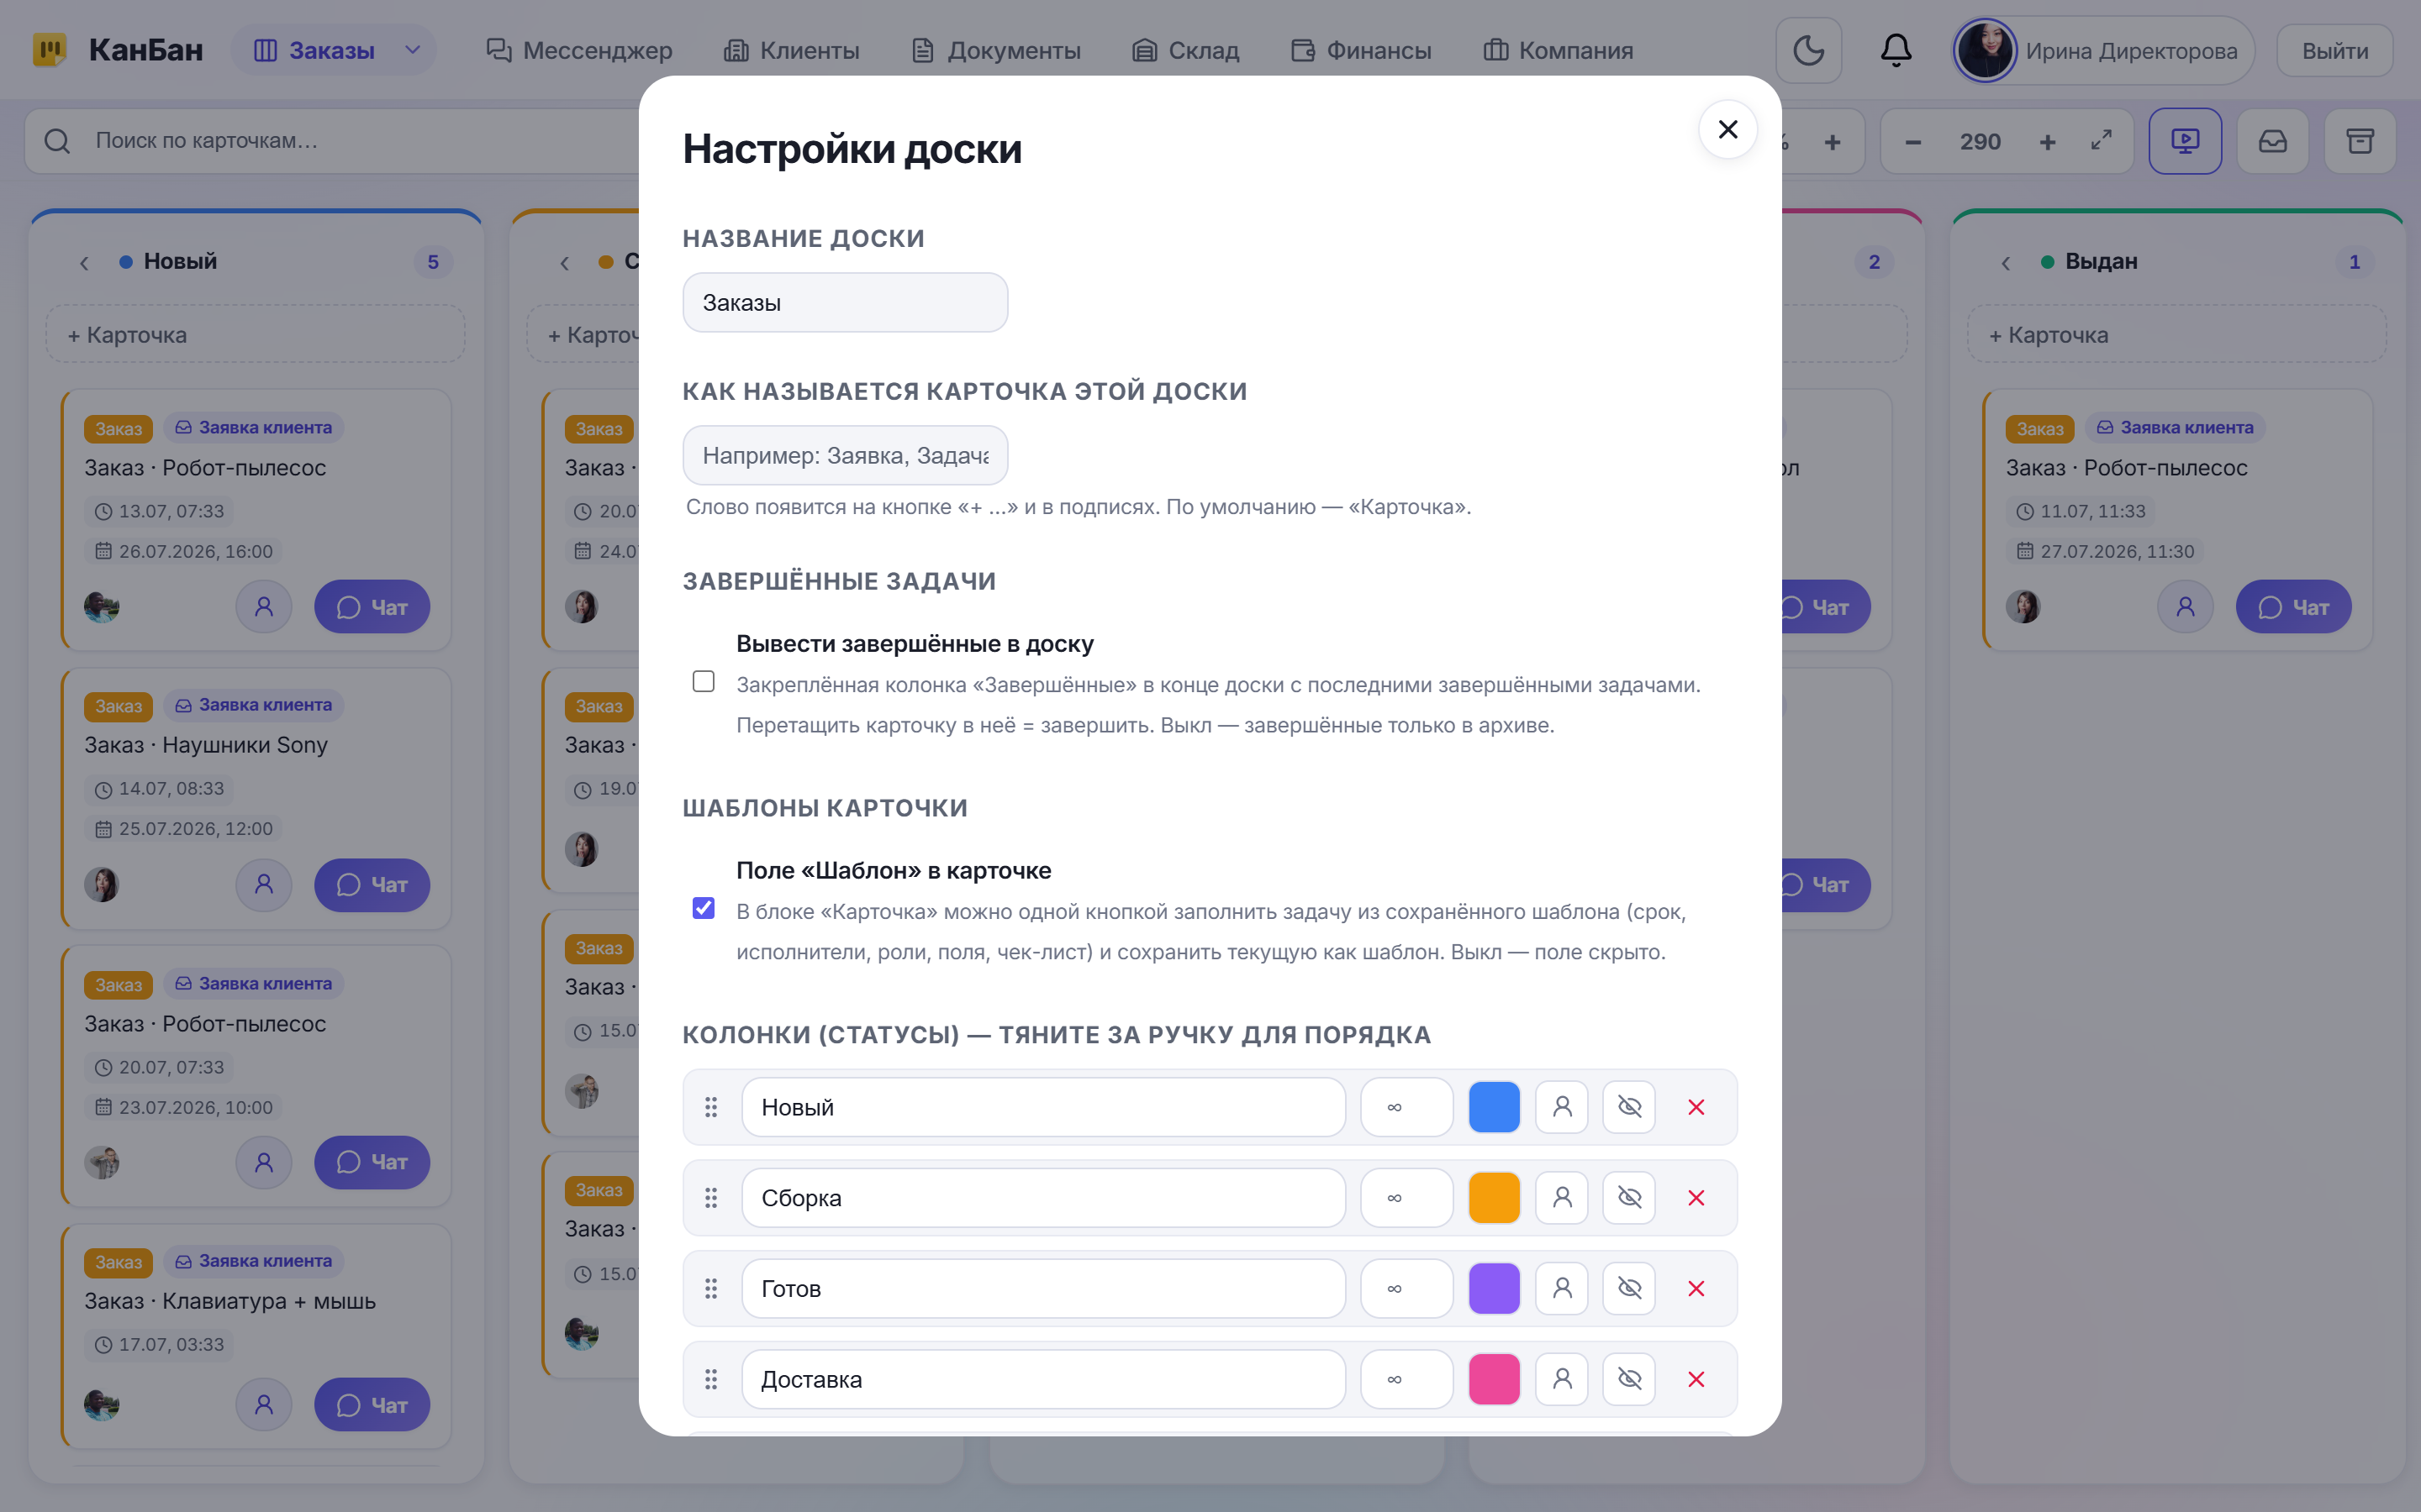This screenshot has width=2421, height=1512.
Task: Click board name field containing Заказы
Action: click(x=846, y=302)
